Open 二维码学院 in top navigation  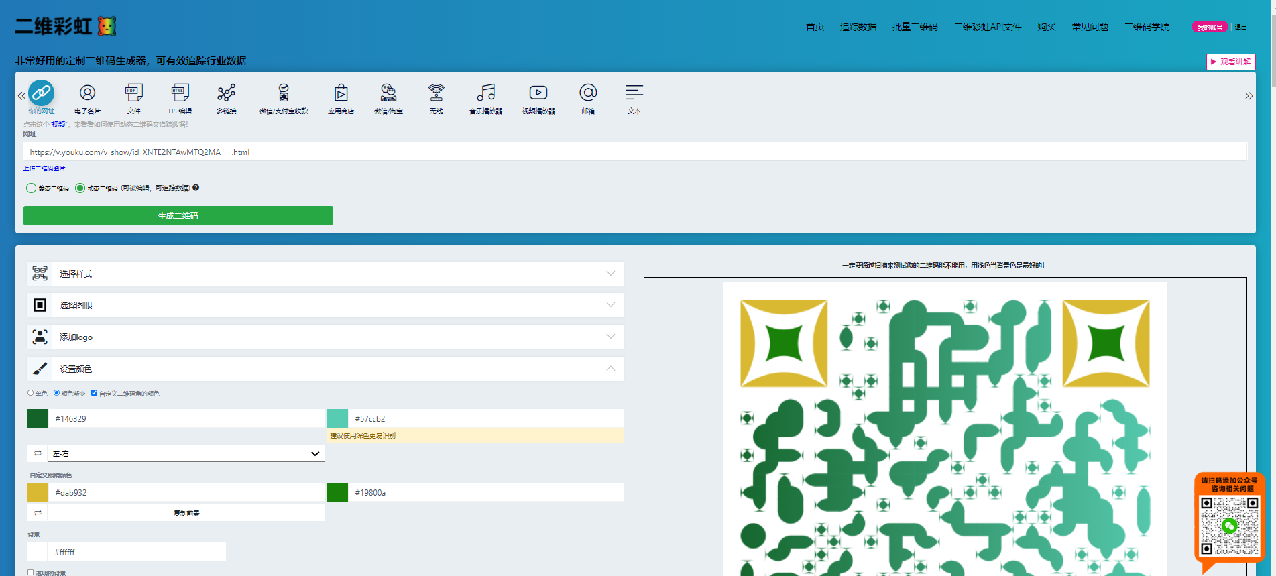pos(1147,27)
